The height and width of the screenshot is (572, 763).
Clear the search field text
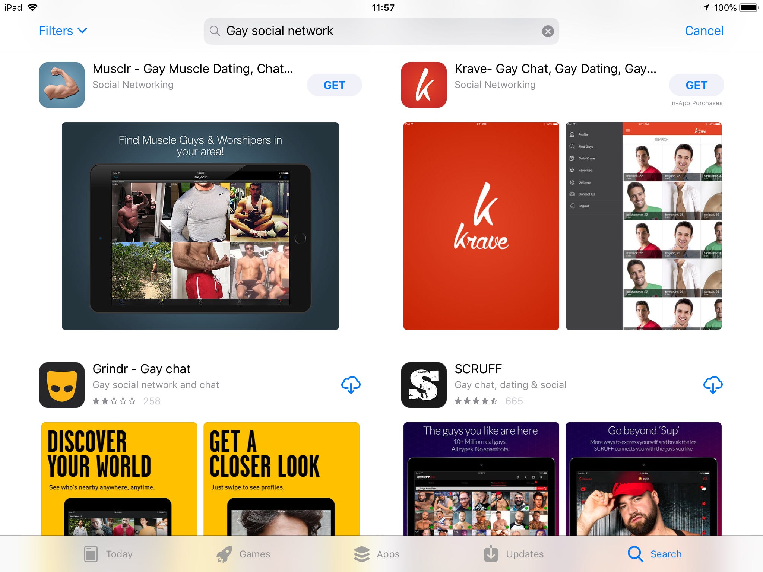click(x=547, y=31)
